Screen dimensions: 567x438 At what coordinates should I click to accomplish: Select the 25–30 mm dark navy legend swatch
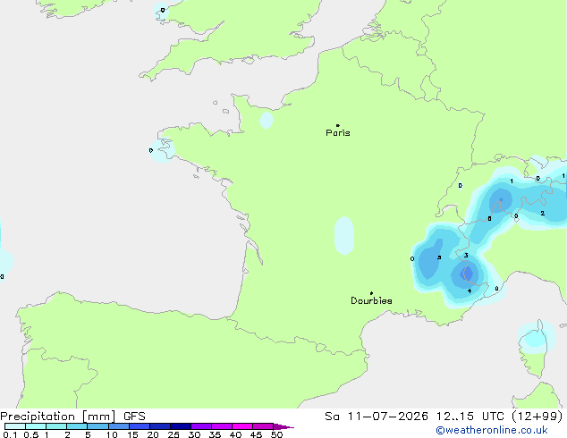tap(181, 426)
